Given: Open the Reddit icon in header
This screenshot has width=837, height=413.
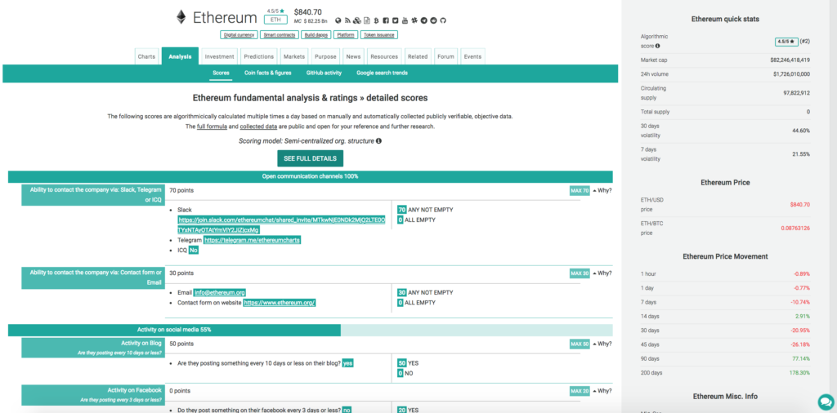Looking at the screenshot, I should pyautogui.click(x=433, y=20).
